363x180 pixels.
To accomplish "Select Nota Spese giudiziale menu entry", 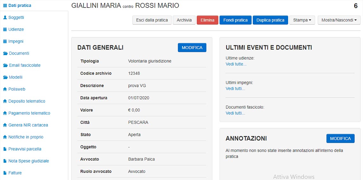I will [x=29, y=161].
